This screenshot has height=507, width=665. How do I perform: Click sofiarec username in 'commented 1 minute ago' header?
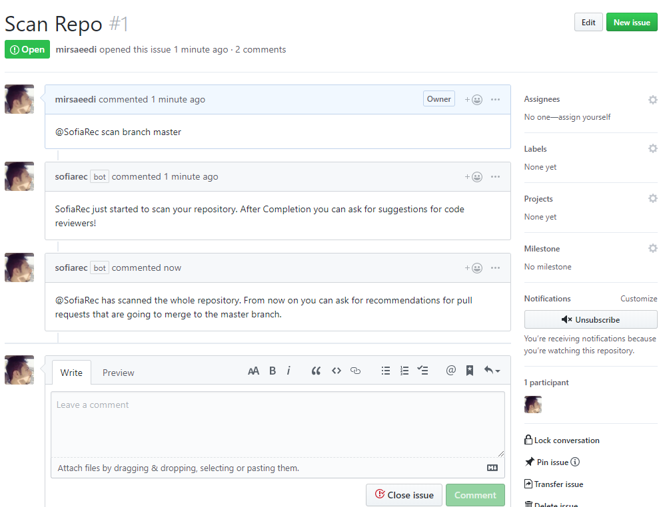[x=71, y=176]
